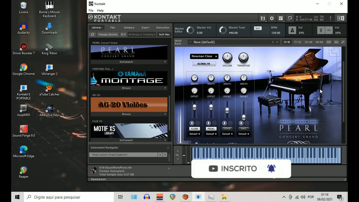Show rack page 17-32
Image resolution: width=359 pixels, height=202 pixels.
297,42
